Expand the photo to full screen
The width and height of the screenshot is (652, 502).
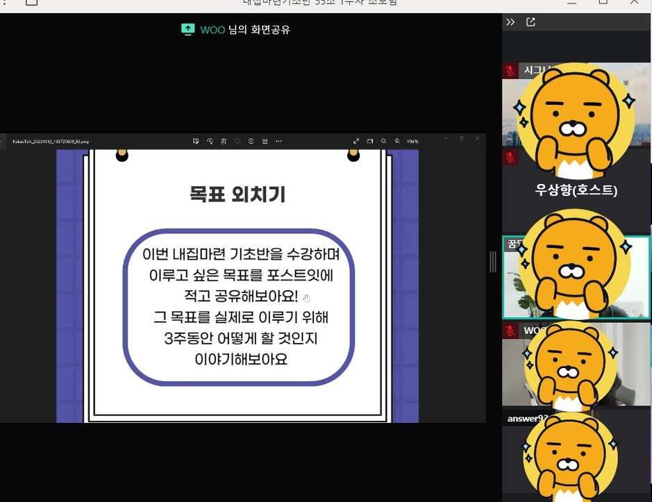tap(356, 142)
